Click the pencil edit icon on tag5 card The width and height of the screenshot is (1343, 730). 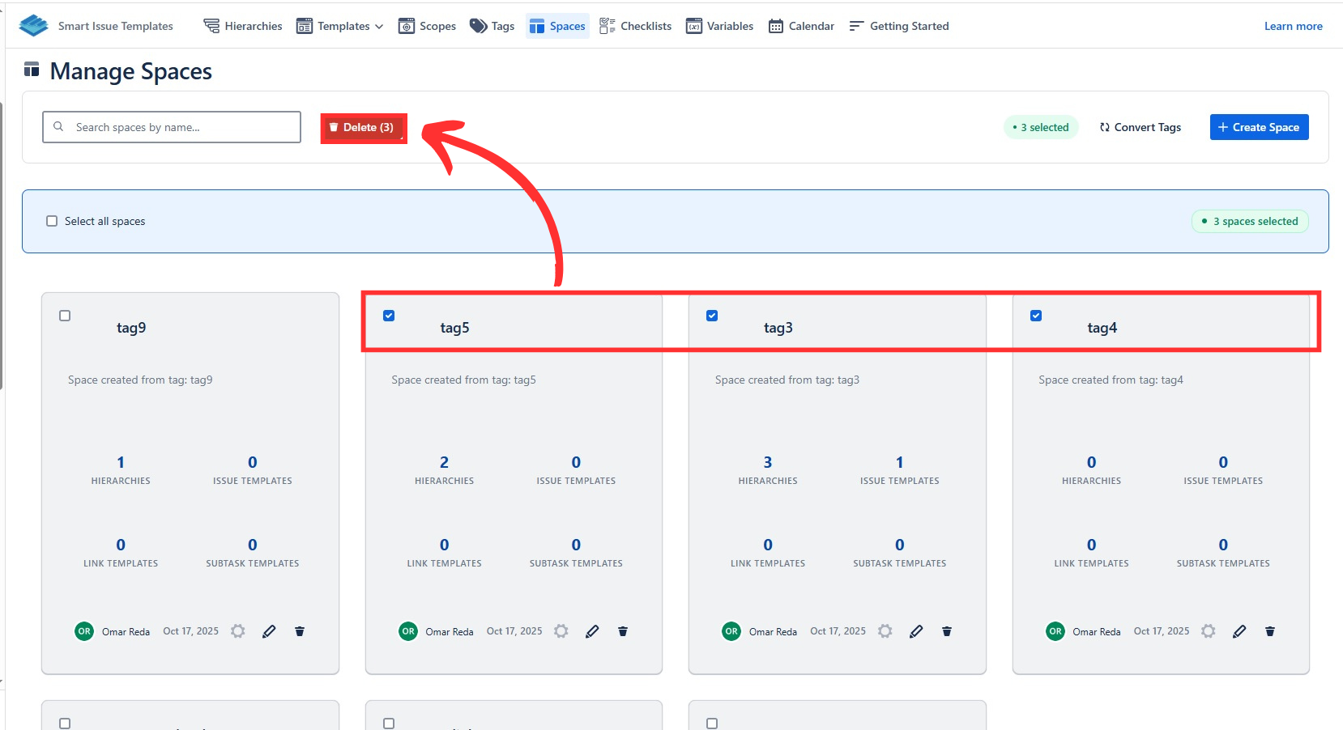[592, 631]
